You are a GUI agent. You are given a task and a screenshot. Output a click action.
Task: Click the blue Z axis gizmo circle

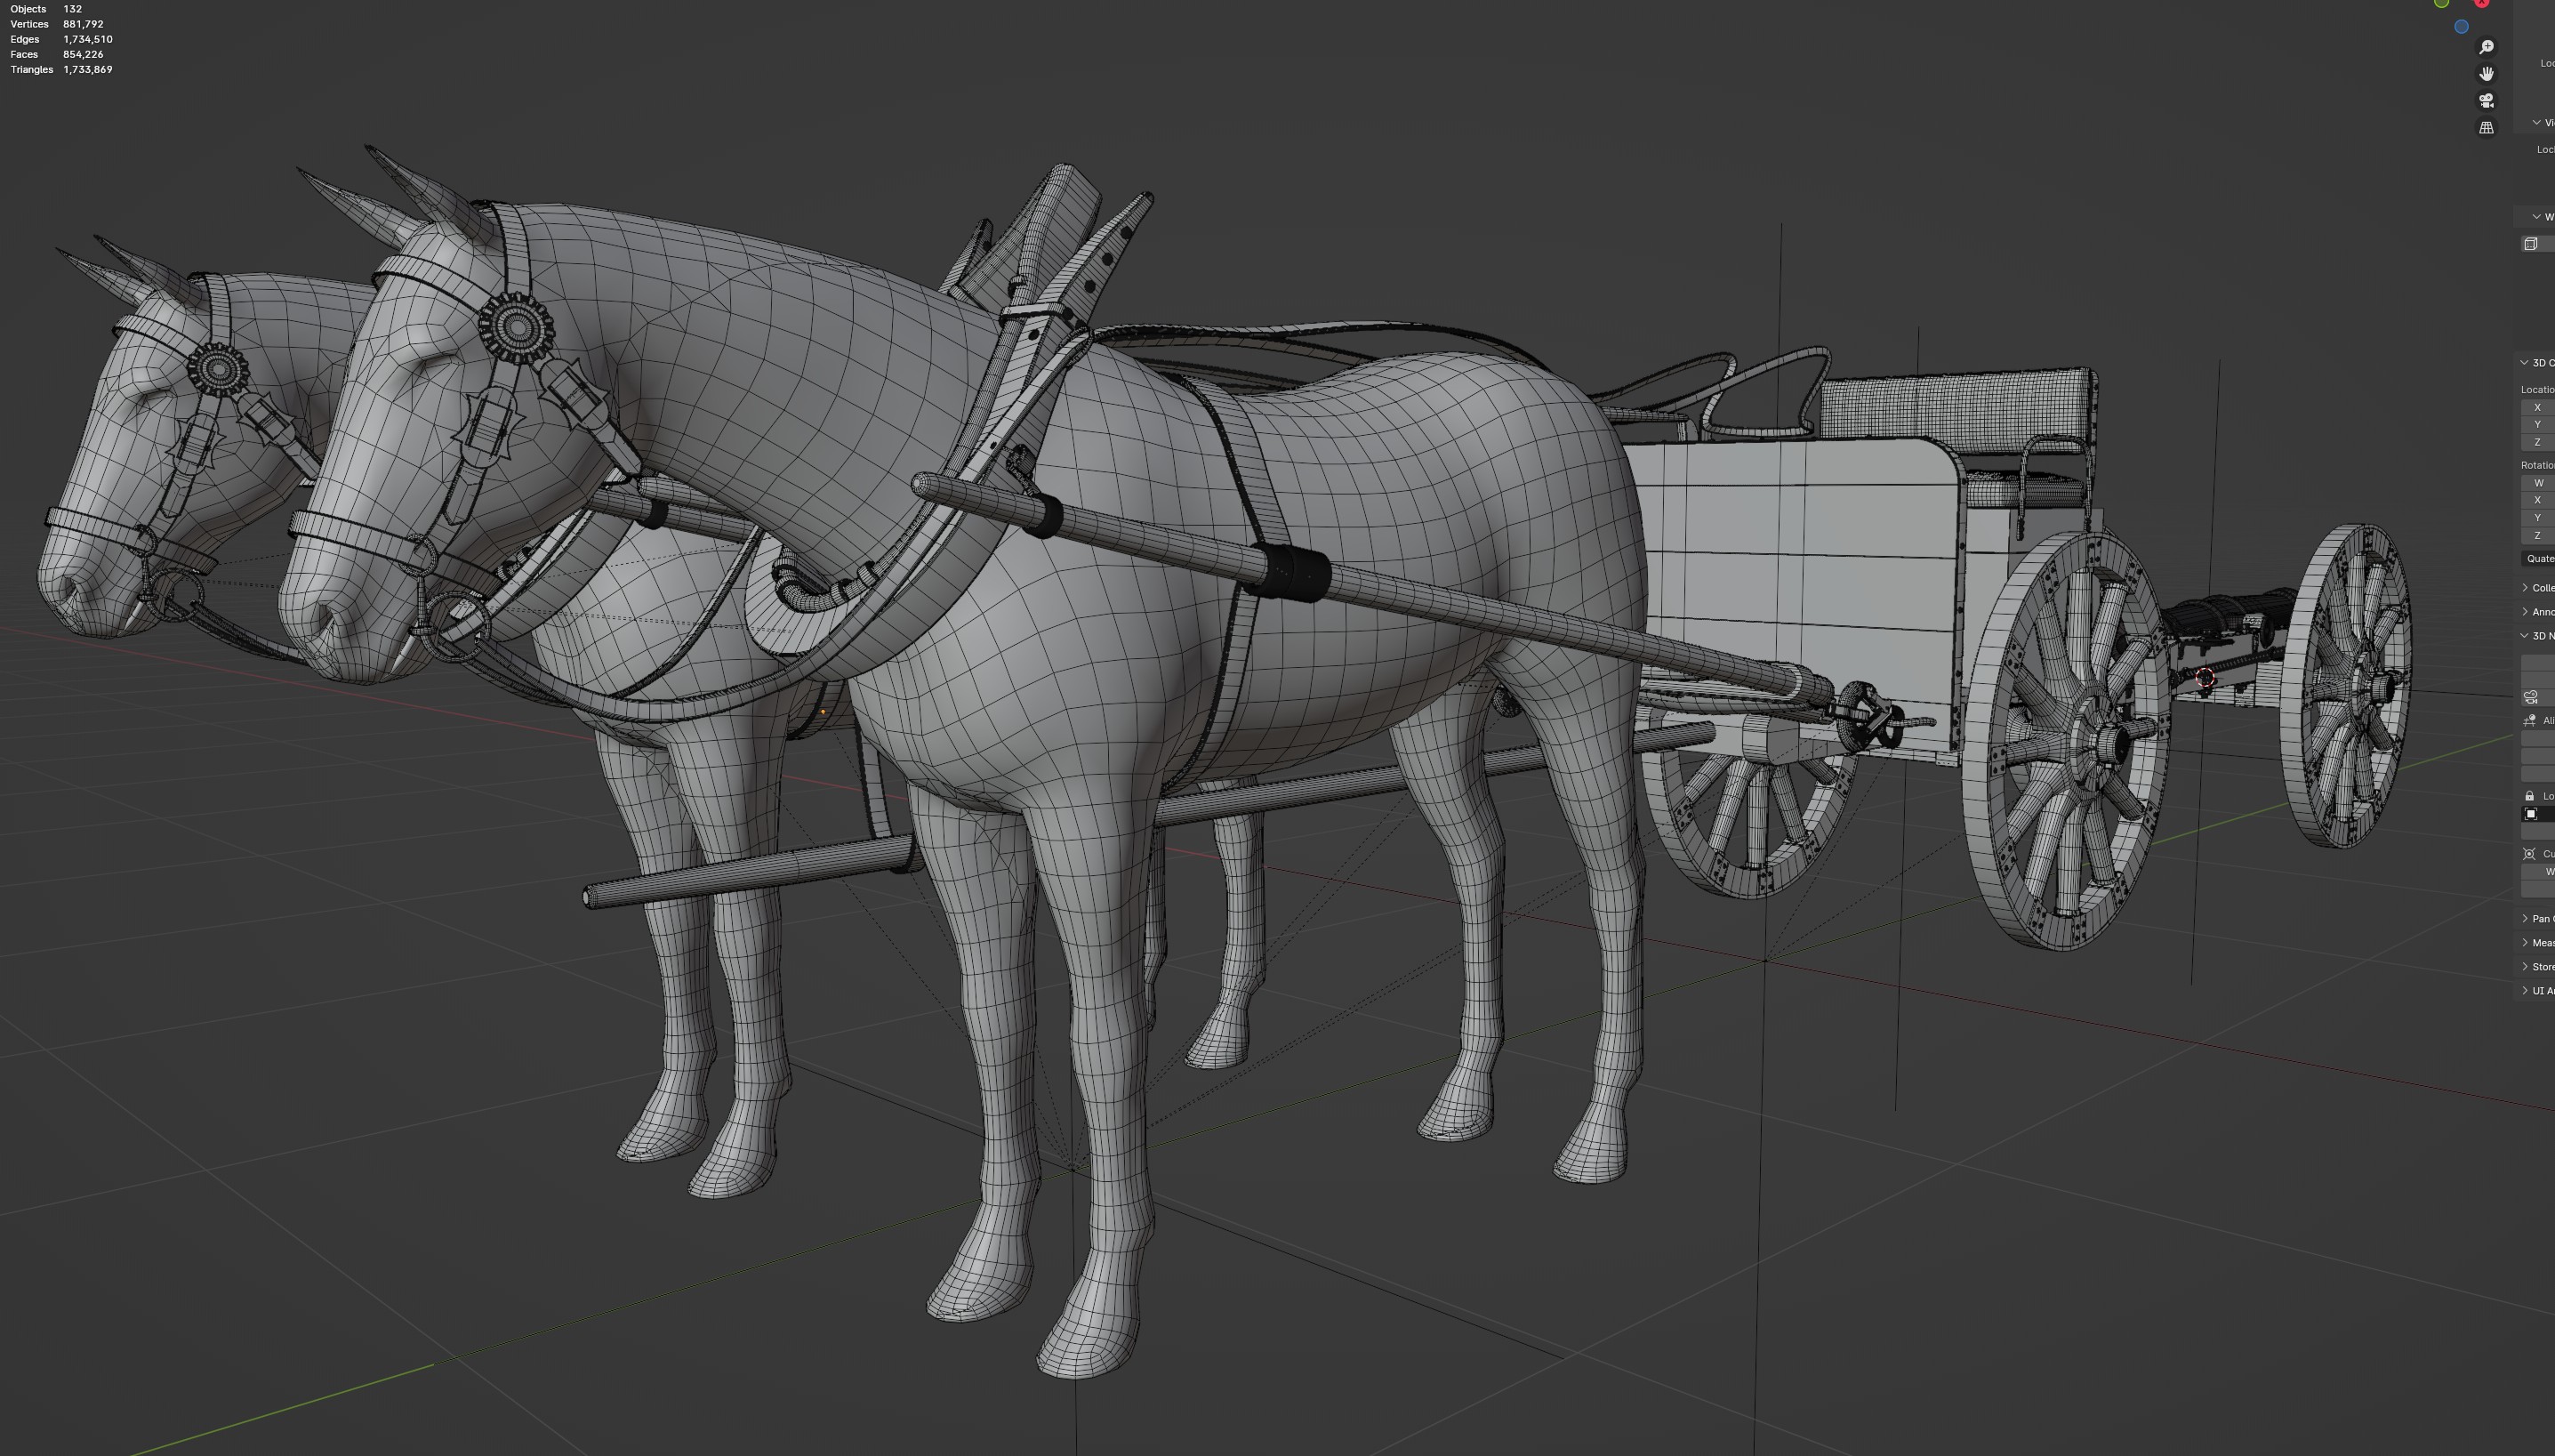pos(2461,27)
